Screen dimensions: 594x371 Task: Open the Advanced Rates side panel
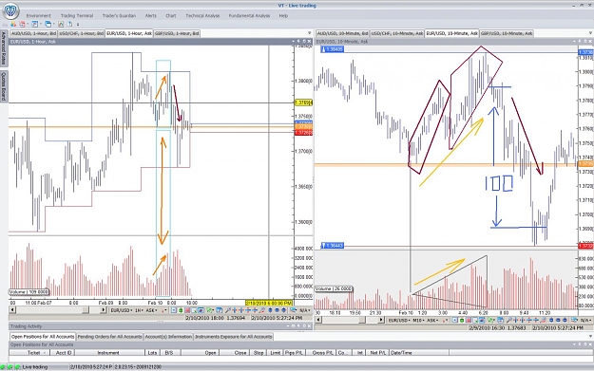[x=4, y=48]
